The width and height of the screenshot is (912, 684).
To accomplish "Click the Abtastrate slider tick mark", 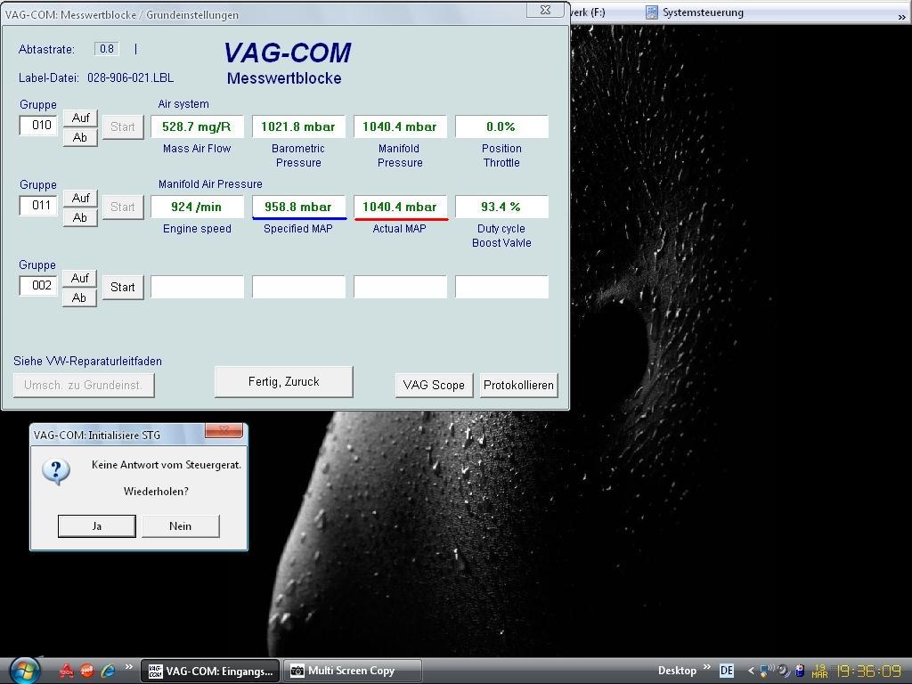I will tap(136, 49).
